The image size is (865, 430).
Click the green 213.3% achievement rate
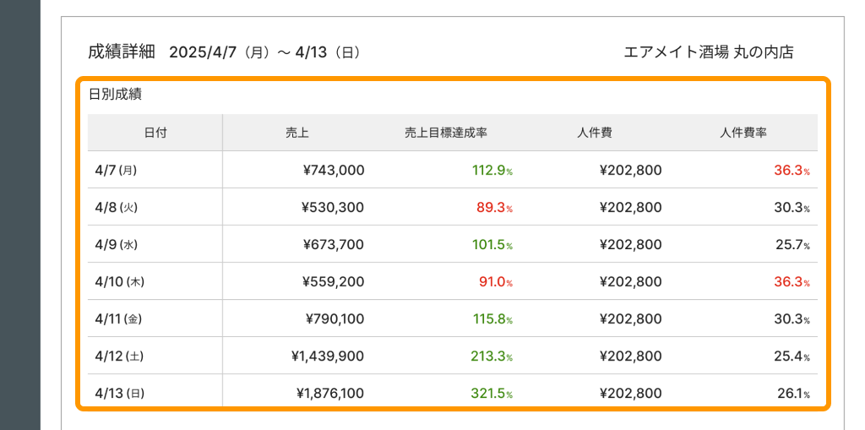(492, 356)
